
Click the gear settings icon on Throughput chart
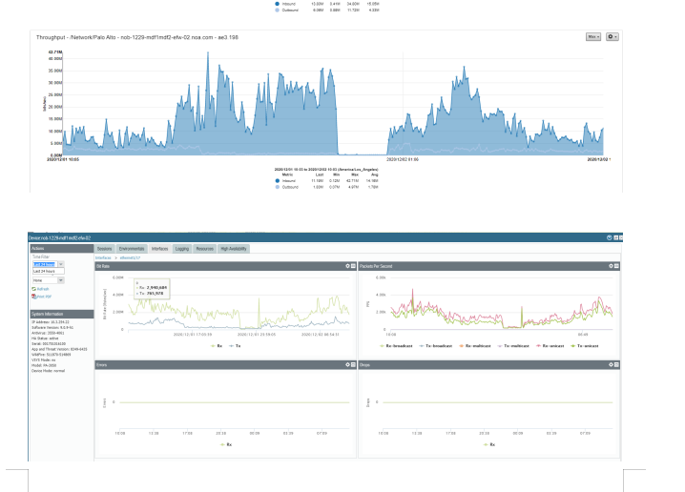pos(613,36)
